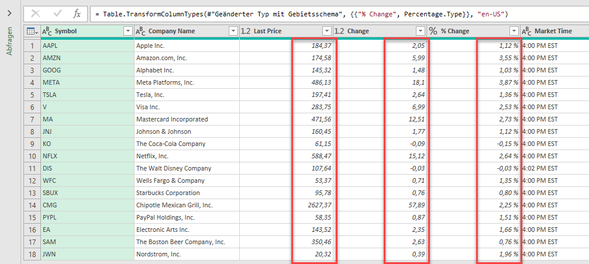Click the -0,09 change cell

pos(380,144)
